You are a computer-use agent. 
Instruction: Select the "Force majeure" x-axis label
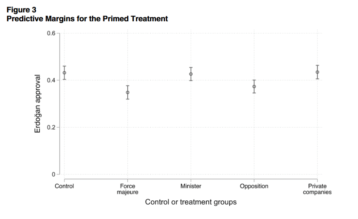click(x=128, y=189)
